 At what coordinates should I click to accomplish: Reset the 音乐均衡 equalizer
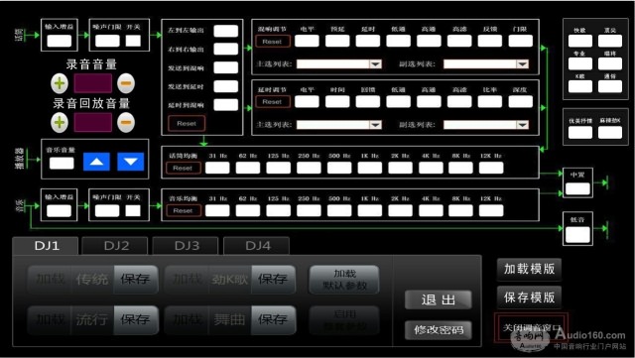tap(183, 210)
